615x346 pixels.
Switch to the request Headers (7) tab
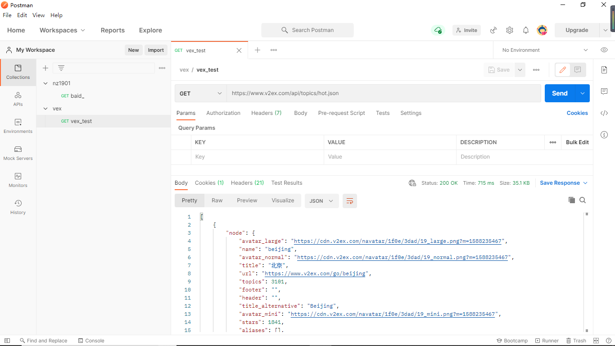click(267, 113)
